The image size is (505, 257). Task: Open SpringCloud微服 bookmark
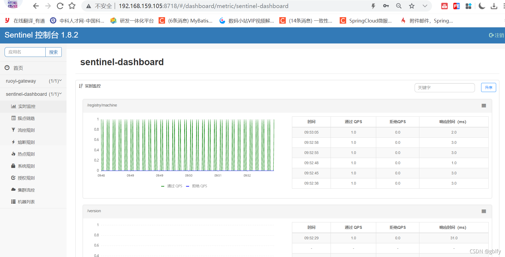click(365, 21)
